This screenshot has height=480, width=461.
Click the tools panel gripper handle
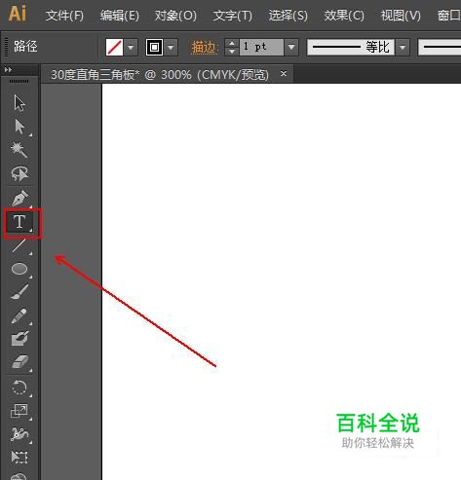coord(19,81)
